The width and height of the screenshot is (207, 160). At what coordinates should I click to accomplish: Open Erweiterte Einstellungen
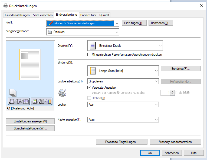pyautogui.click(x=121, y=142)
